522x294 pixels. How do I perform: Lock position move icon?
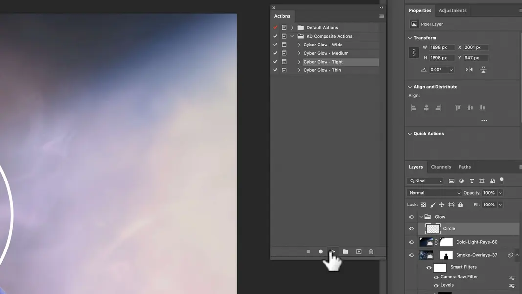[442, 204]
